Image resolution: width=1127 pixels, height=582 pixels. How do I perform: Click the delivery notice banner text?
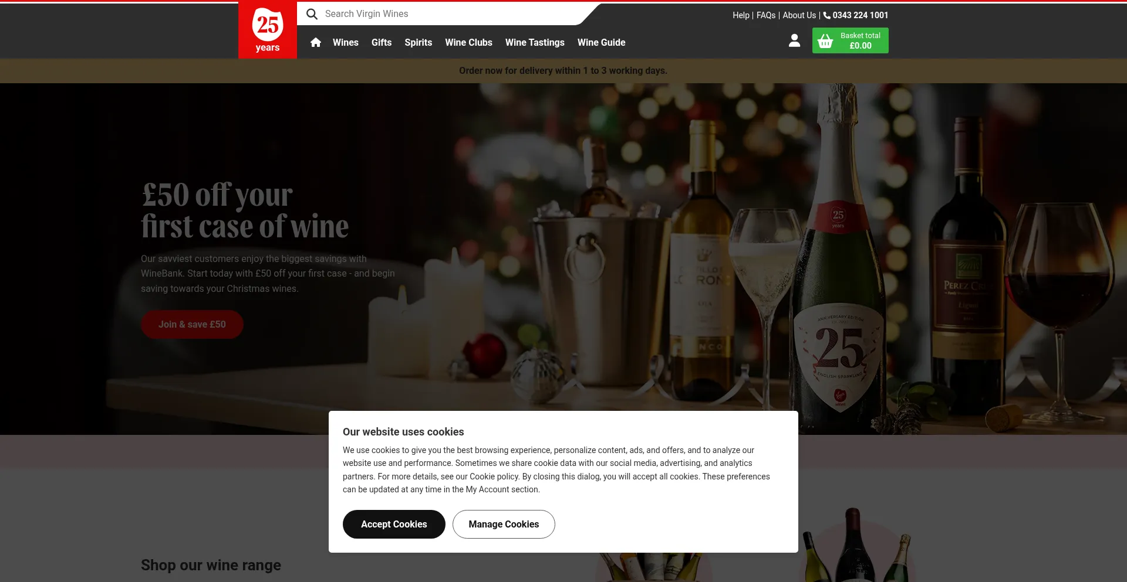click(x=563, y=71)
